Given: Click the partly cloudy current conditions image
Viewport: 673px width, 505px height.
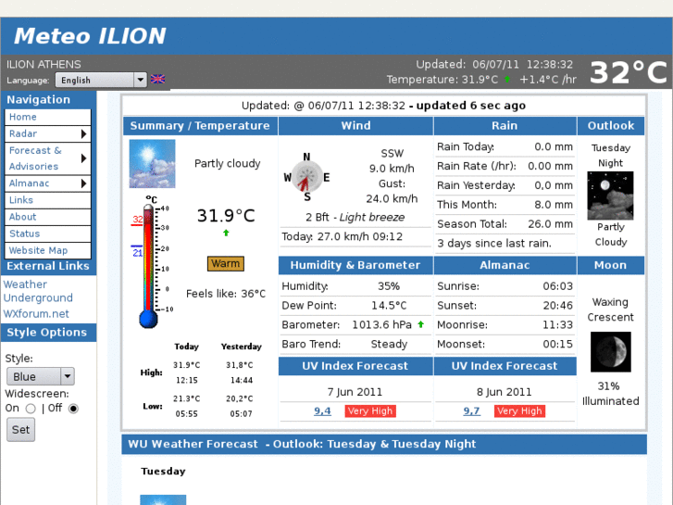Looking at the screenshot, I should click(153, 164).
